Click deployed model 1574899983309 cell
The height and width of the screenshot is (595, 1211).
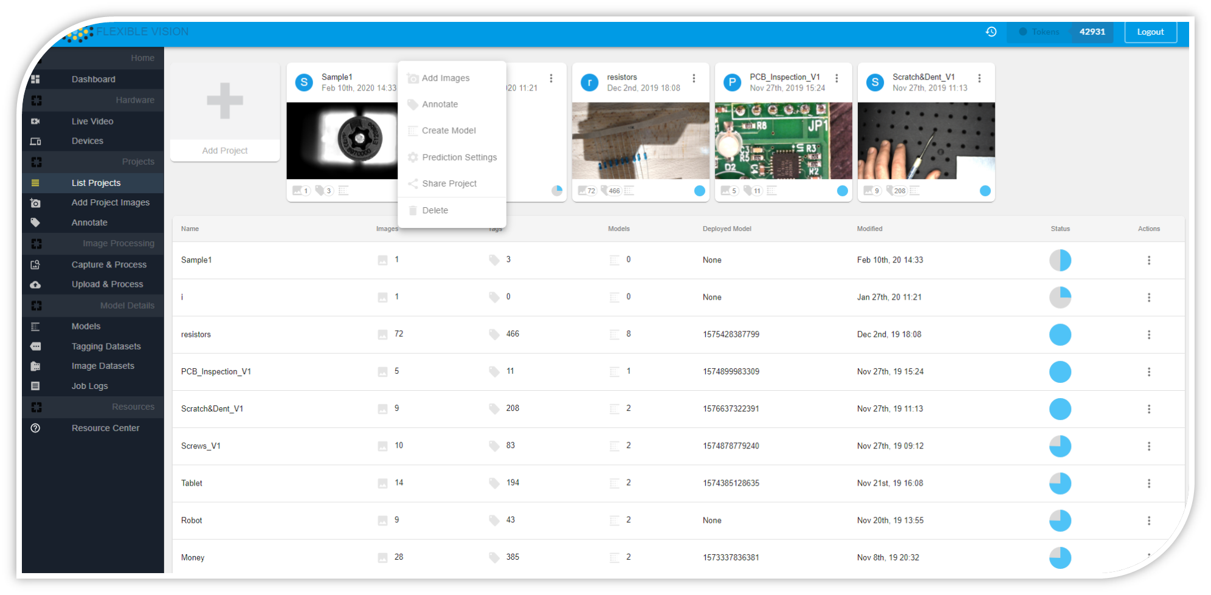point(731,372)
